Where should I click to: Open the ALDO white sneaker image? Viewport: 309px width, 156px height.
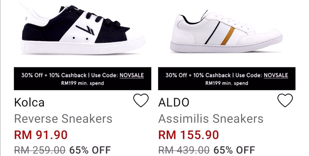point(226,31)
